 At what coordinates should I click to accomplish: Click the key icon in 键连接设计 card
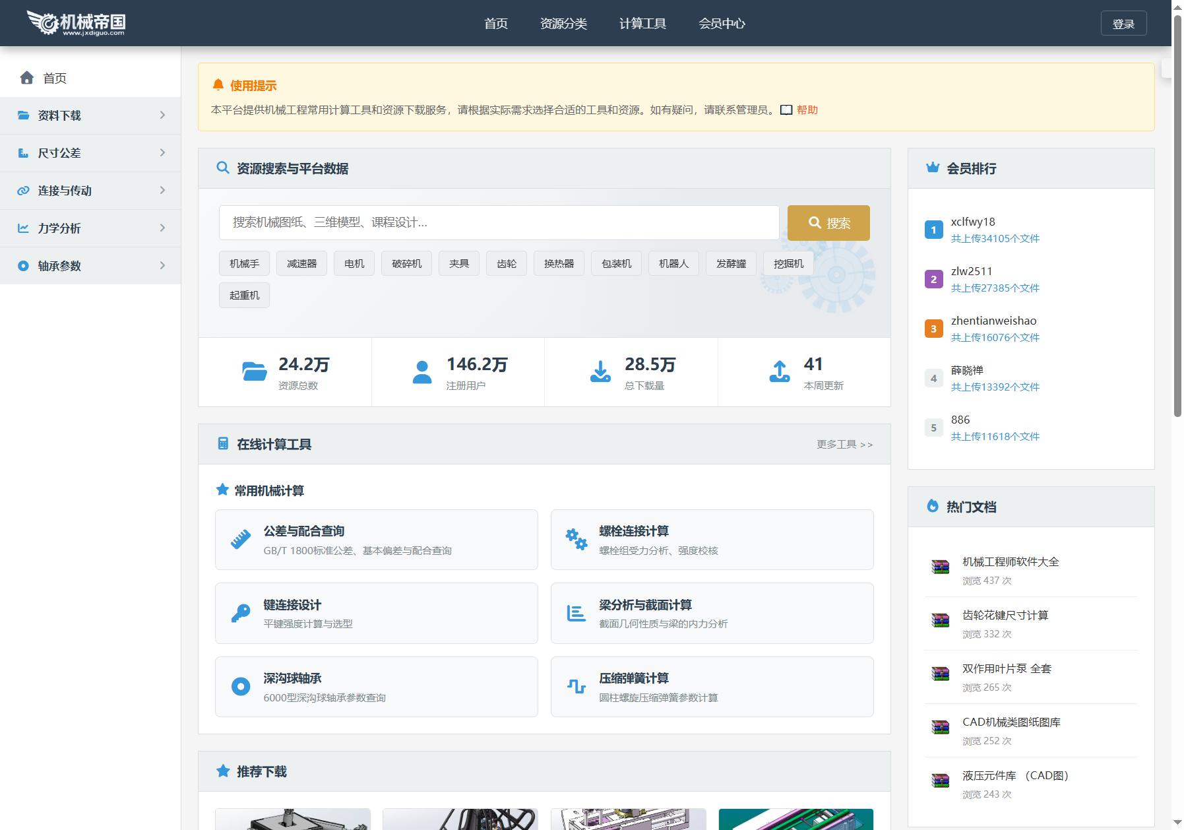tap(241, 613)
